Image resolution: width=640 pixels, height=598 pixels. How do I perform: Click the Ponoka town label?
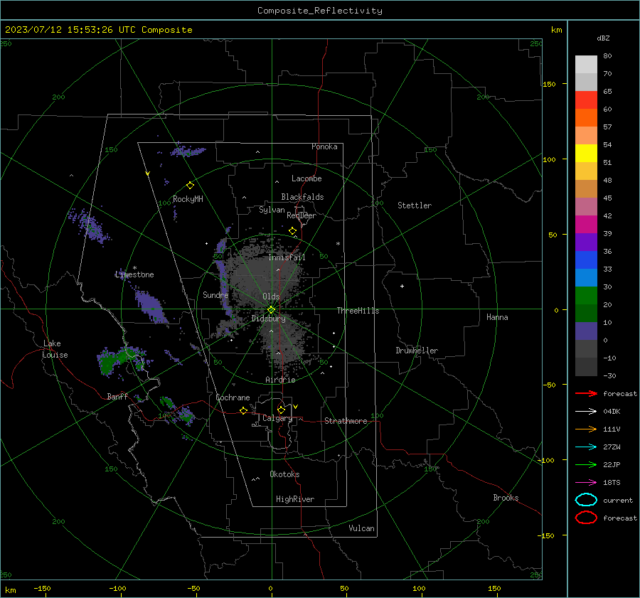324,147
